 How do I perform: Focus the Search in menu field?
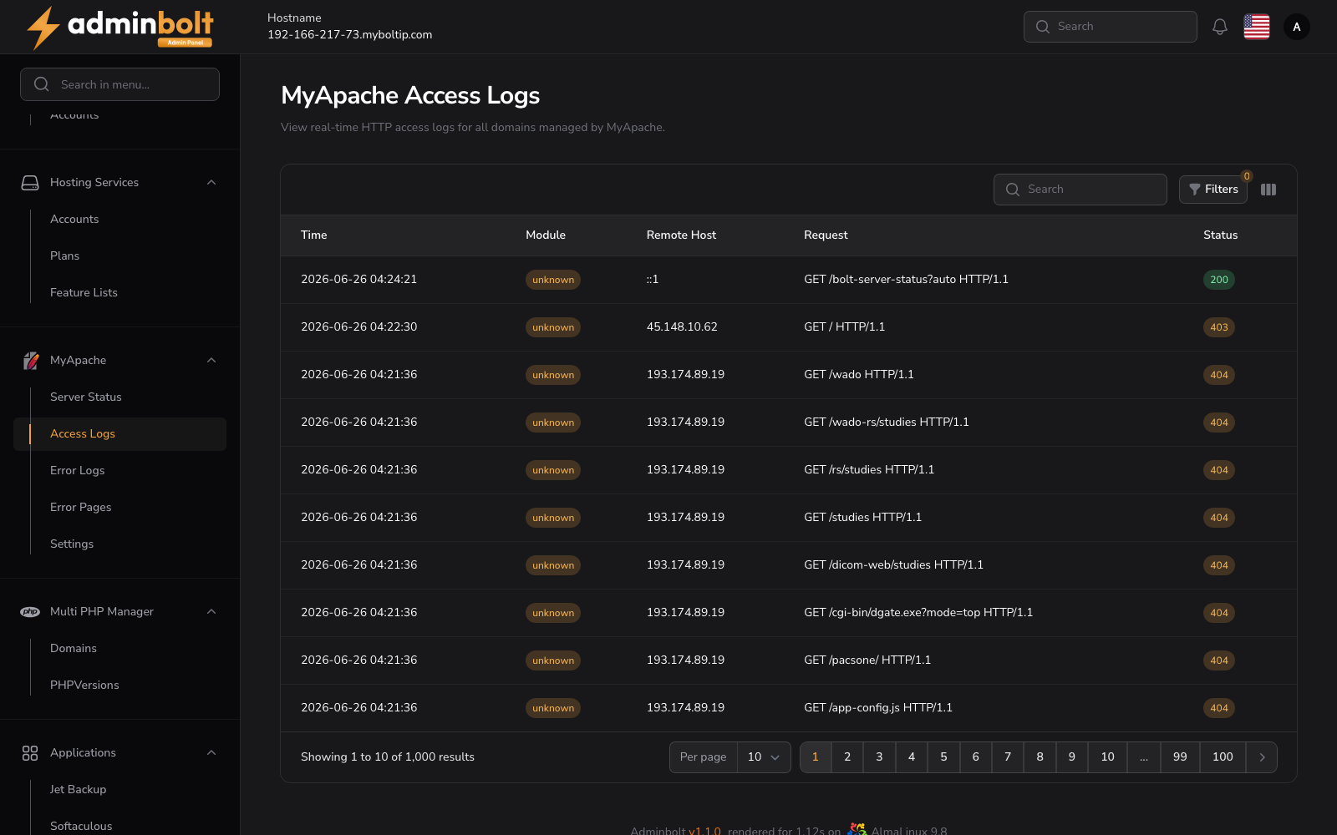(x=119, y=84)
